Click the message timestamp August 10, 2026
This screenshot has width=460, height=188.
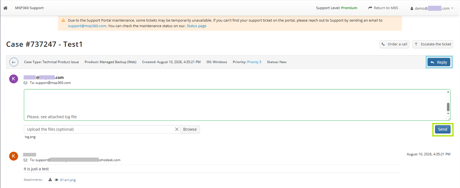pyautogui.click(x=429, y=154)
